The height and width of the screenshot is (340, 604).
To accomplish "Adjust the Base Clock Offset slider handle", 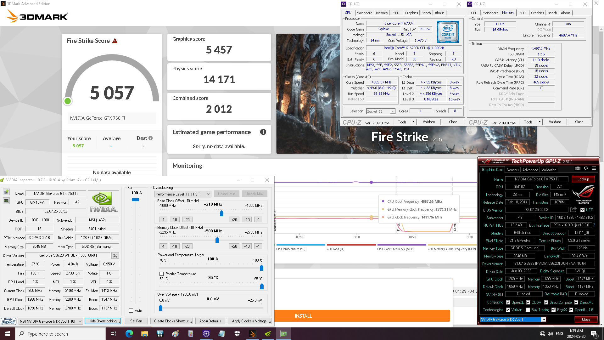I will 221,213.
